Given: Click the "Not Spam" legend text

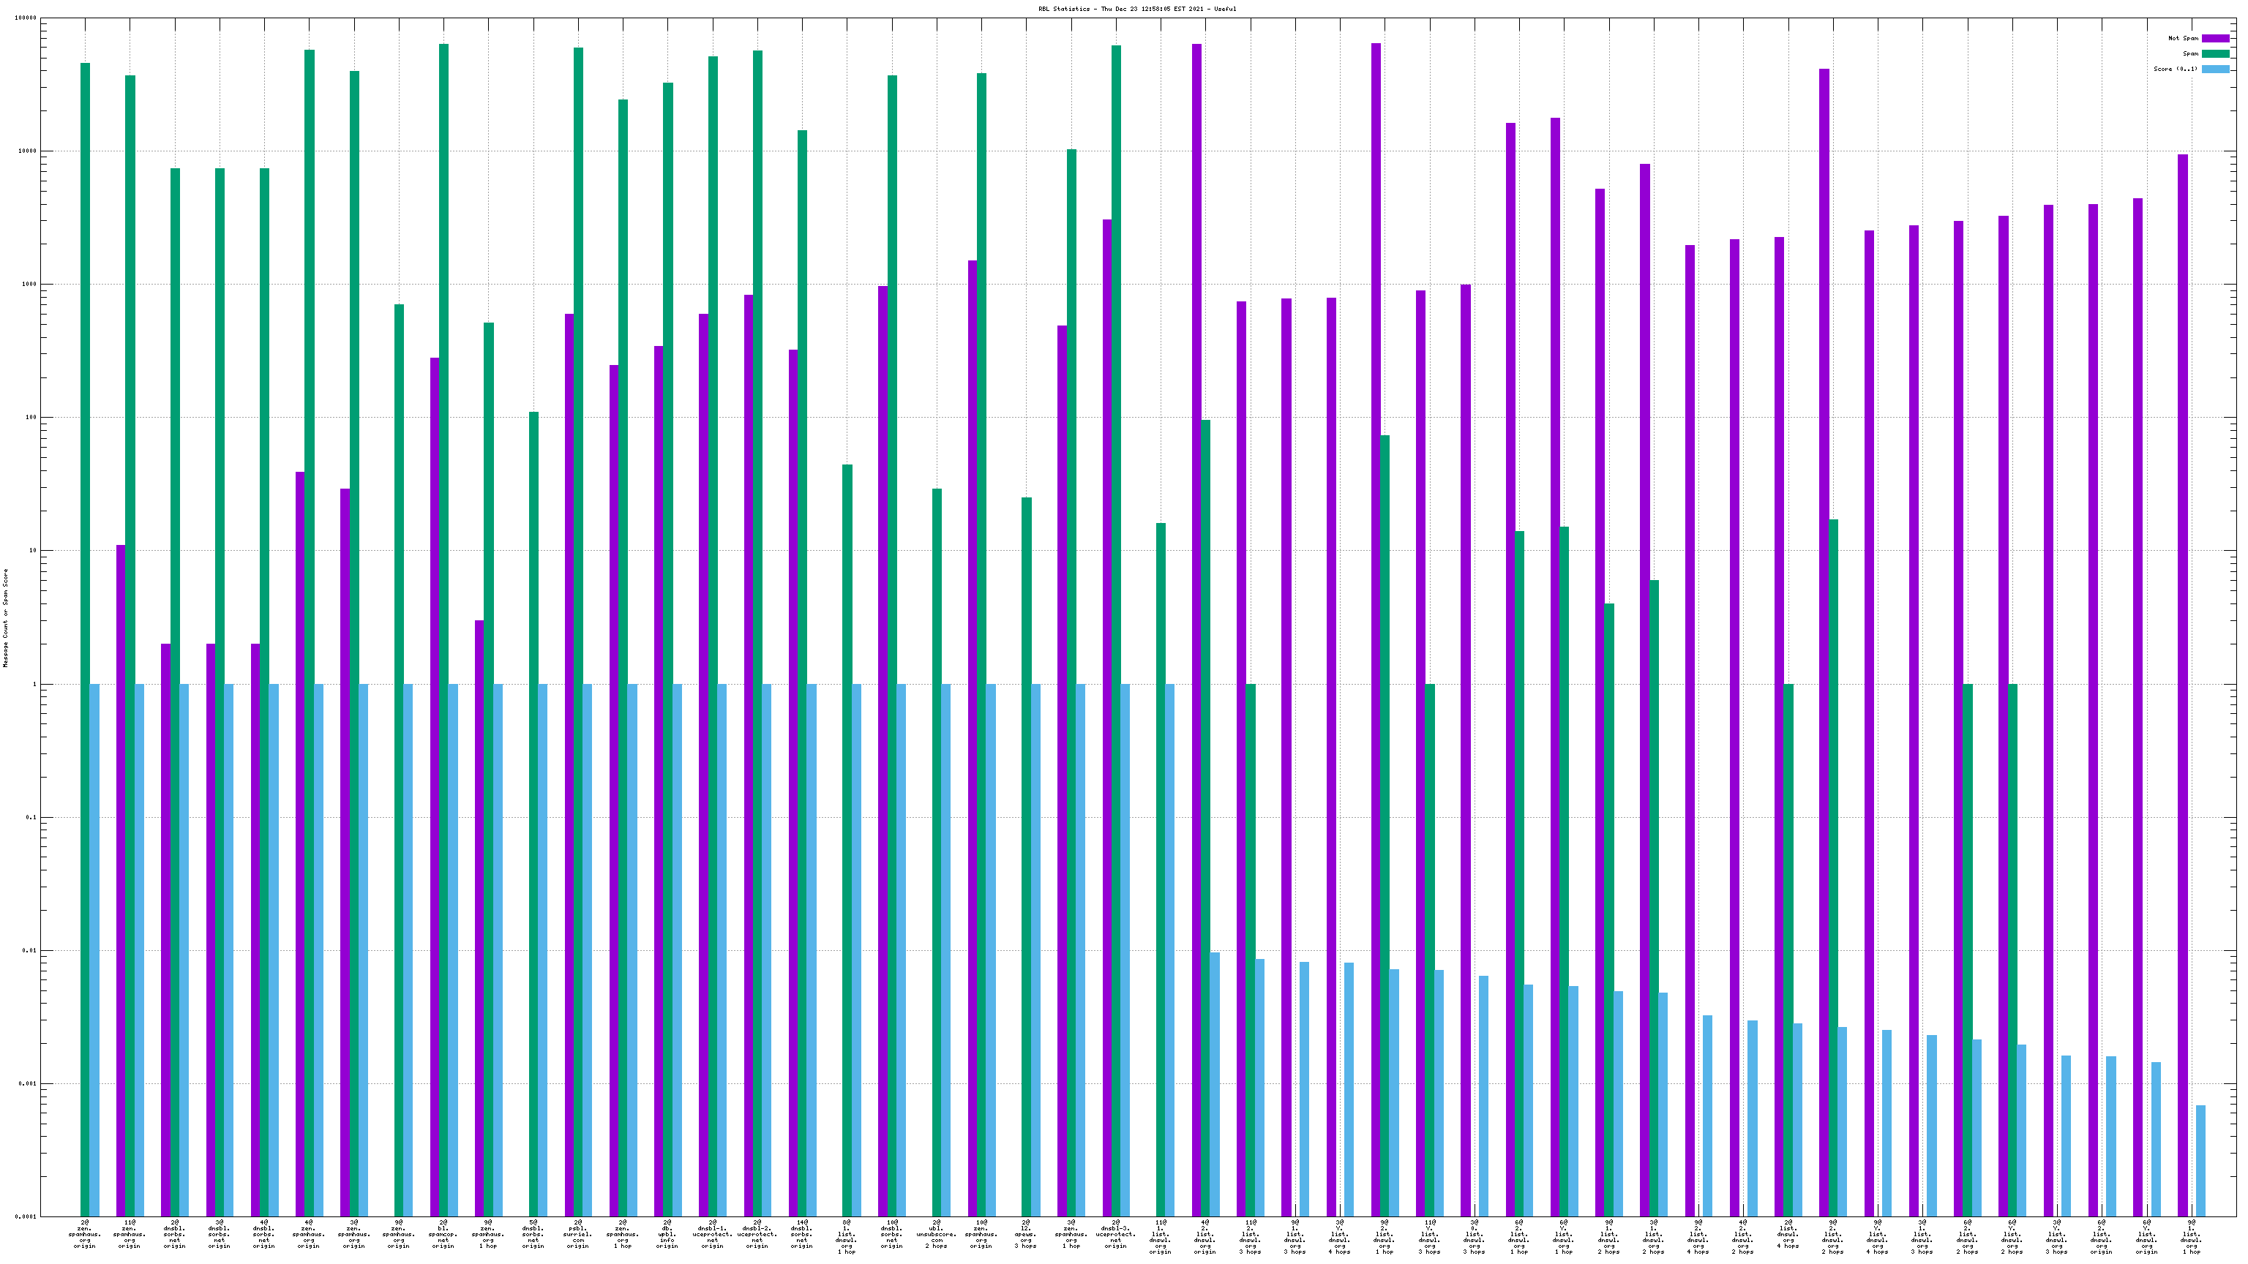Looking at the screenshot, I should coord(2183,38).
